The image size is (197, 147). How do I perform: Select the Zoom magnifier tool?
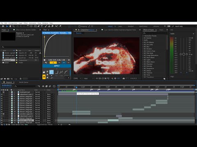pyautogui.click(x=14, y=26)
